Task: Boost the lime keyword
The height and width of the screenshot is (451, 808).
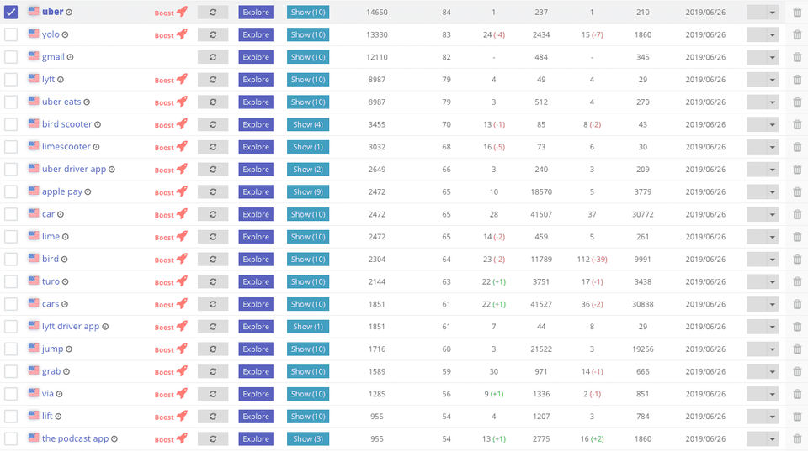Action: (x=171, y=237)
